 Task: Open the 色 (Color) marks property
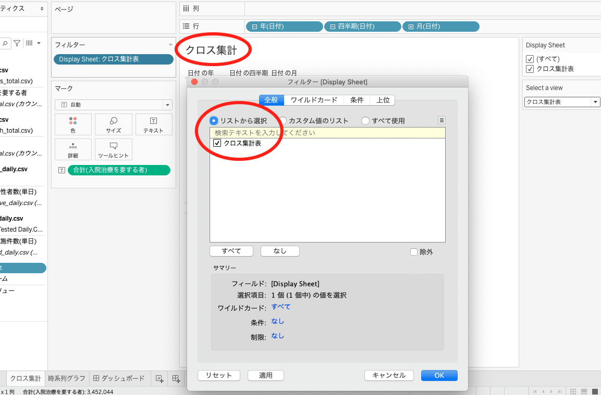pos(73,124)
